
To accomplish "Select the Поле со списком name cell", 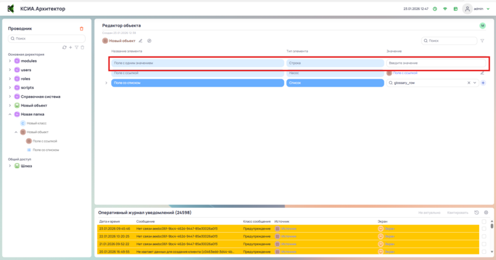I will 197,83.
